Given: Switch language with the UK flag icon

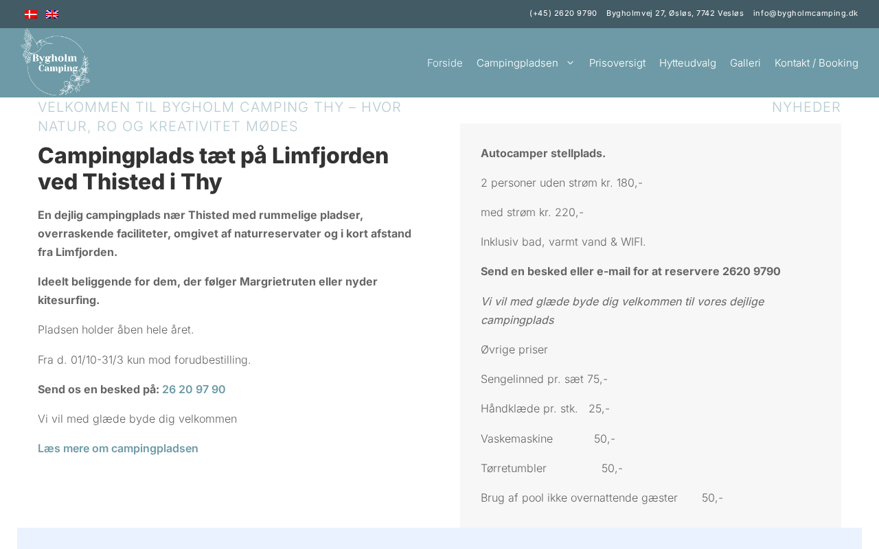Looking at the screenshot, I should [x=52, y=14].
